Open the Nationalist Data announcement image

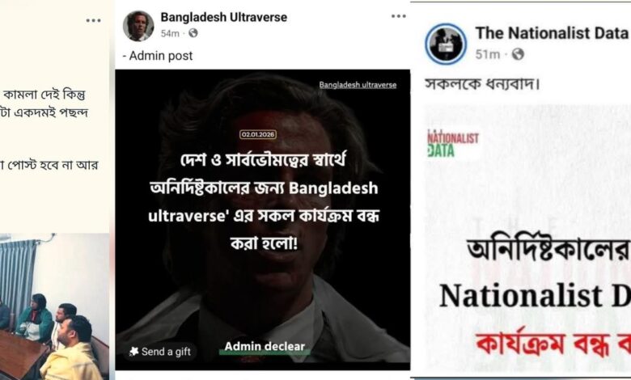[527, 241]
